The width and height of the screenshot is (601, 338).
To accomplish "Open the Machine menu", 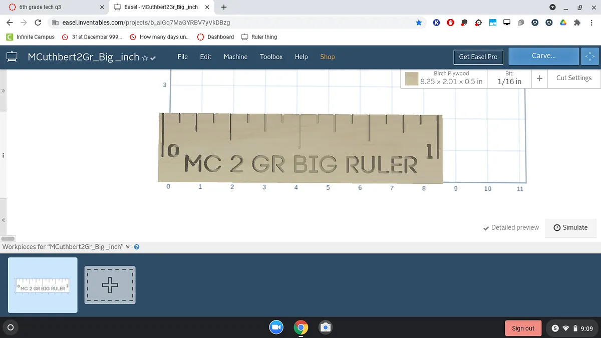I will point(235,57).
